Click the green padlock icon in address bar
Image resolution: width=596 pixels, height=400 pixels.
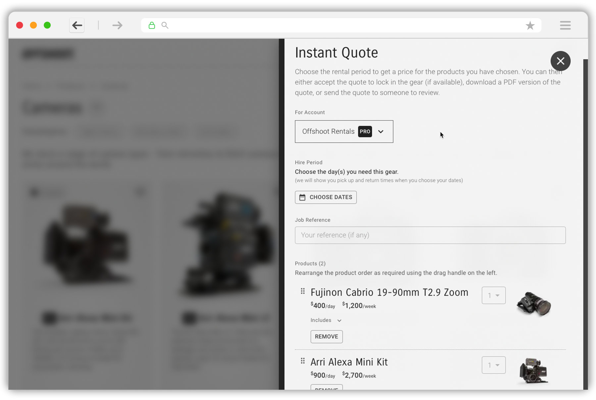pos(152,25)
